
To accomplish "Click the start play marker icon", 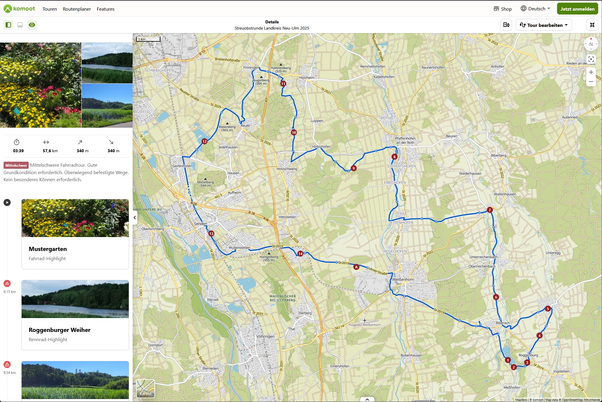I will [x=7, y=202].
